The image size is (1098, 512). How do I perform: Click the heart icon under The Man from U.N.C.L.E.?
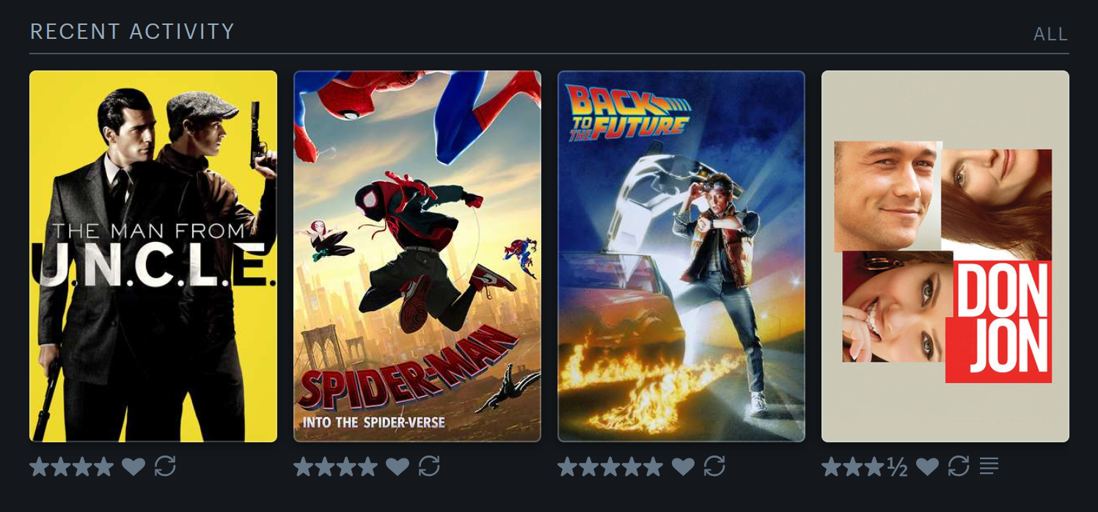click(133, 467)
